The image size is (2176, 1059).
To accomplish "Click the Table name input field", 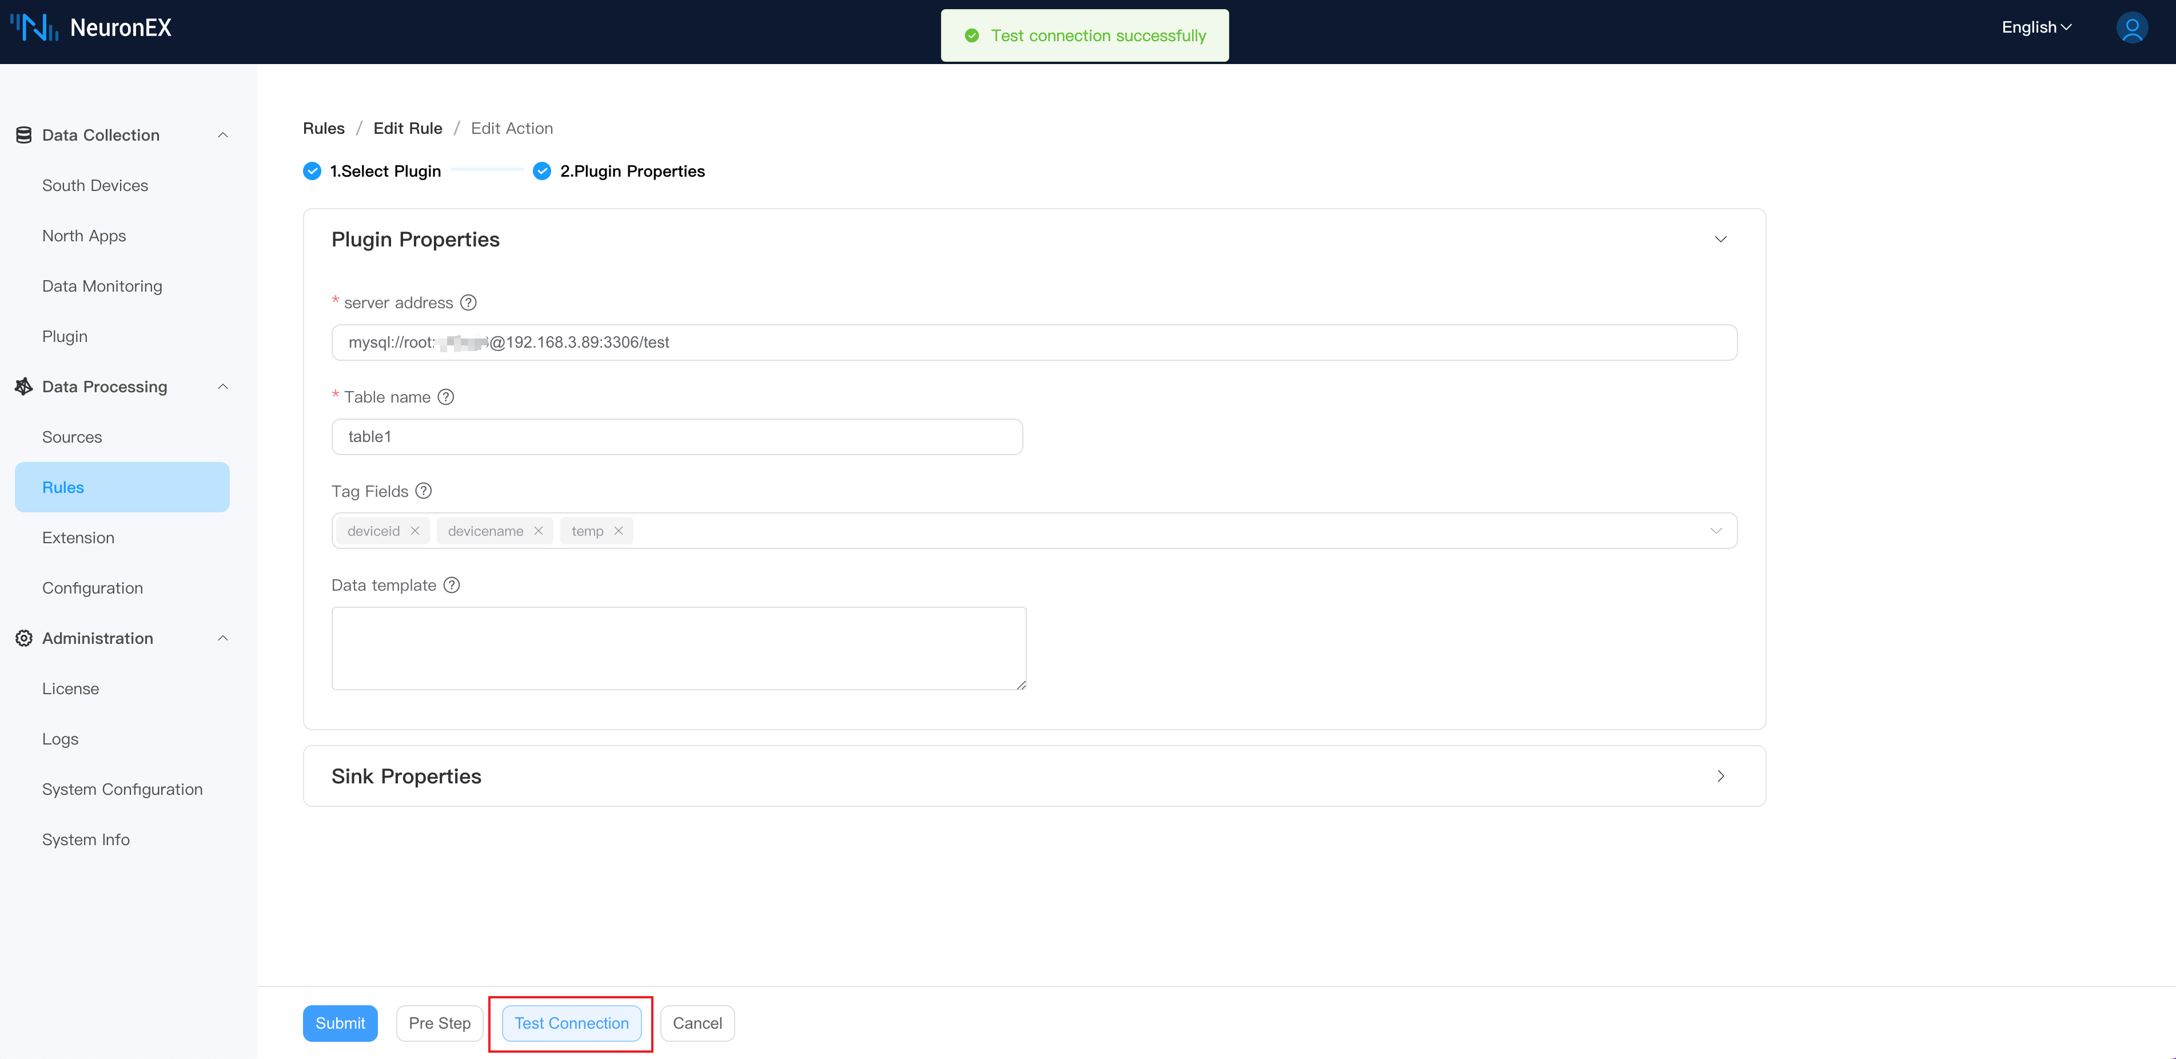I will click(x=677, y=436).
